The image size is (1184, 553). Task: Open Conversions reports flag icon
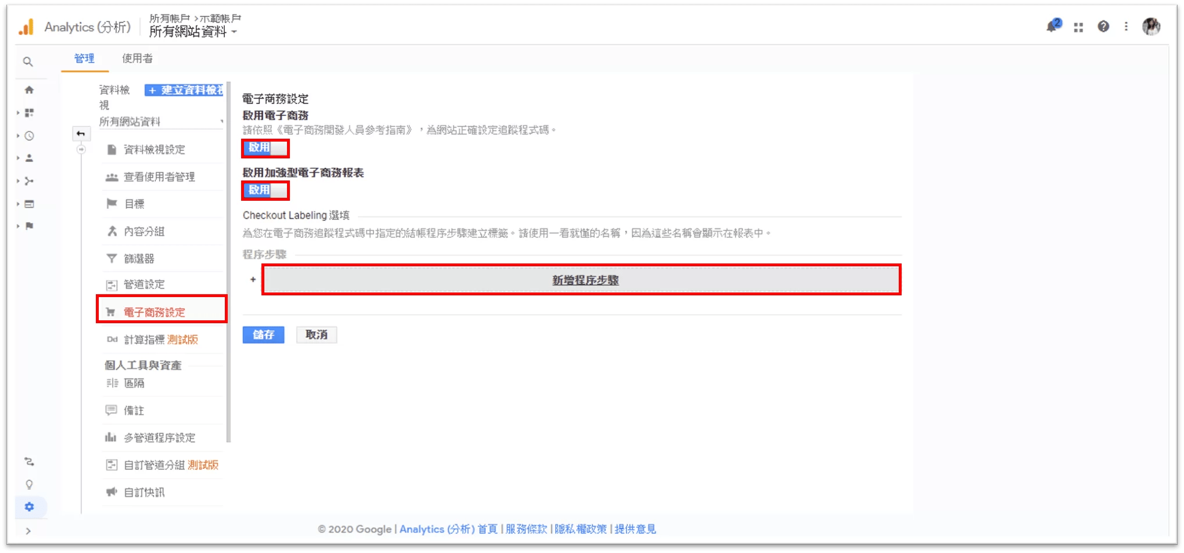29,226
